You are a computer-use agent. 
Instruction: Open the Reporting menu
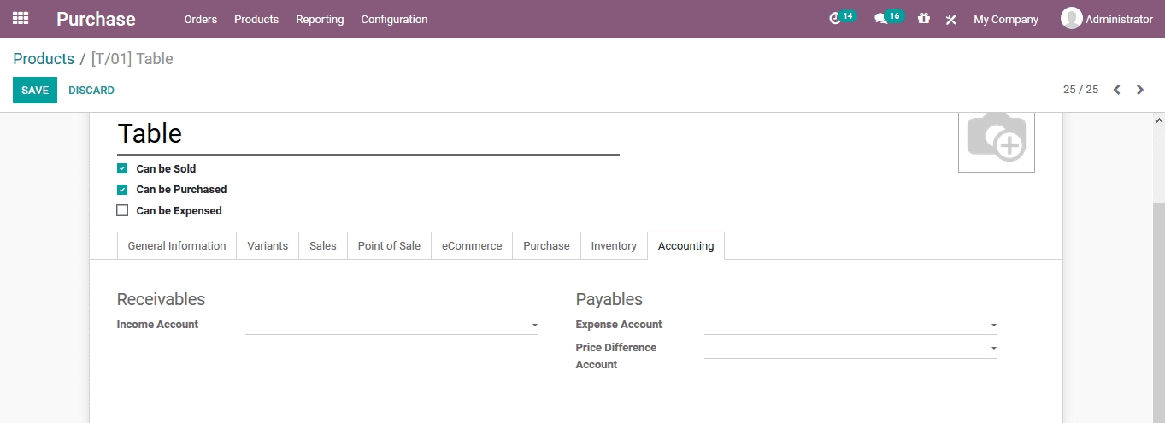pyautogui.click(x=320, y=19)
